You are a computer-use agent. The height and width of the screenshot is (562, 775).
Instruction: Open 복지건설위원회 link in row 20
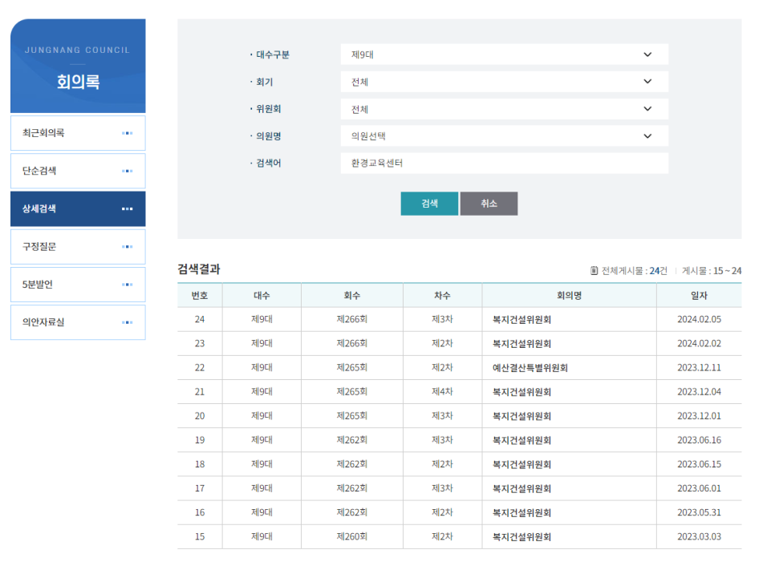pos(521,416)
